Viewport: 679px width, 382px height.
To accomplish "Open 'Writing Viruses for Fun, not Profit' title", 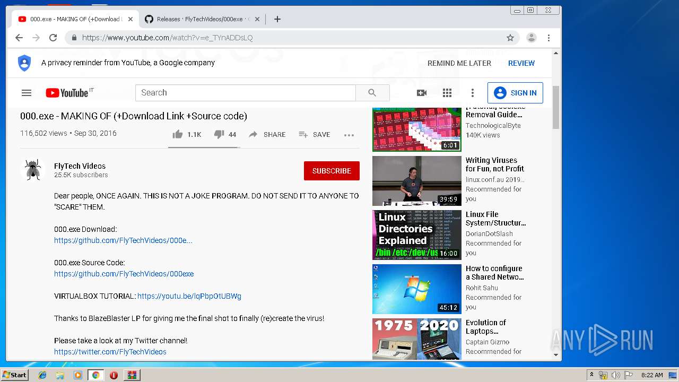I will (495, 164).
